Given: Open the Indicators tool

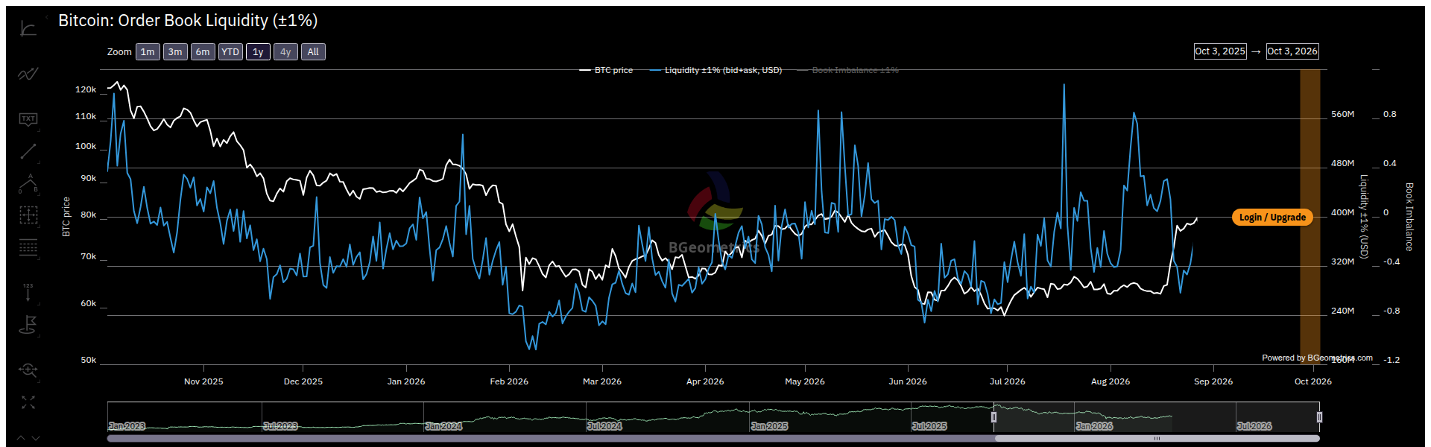Looking at the screenshot, I should pos(28,30).
